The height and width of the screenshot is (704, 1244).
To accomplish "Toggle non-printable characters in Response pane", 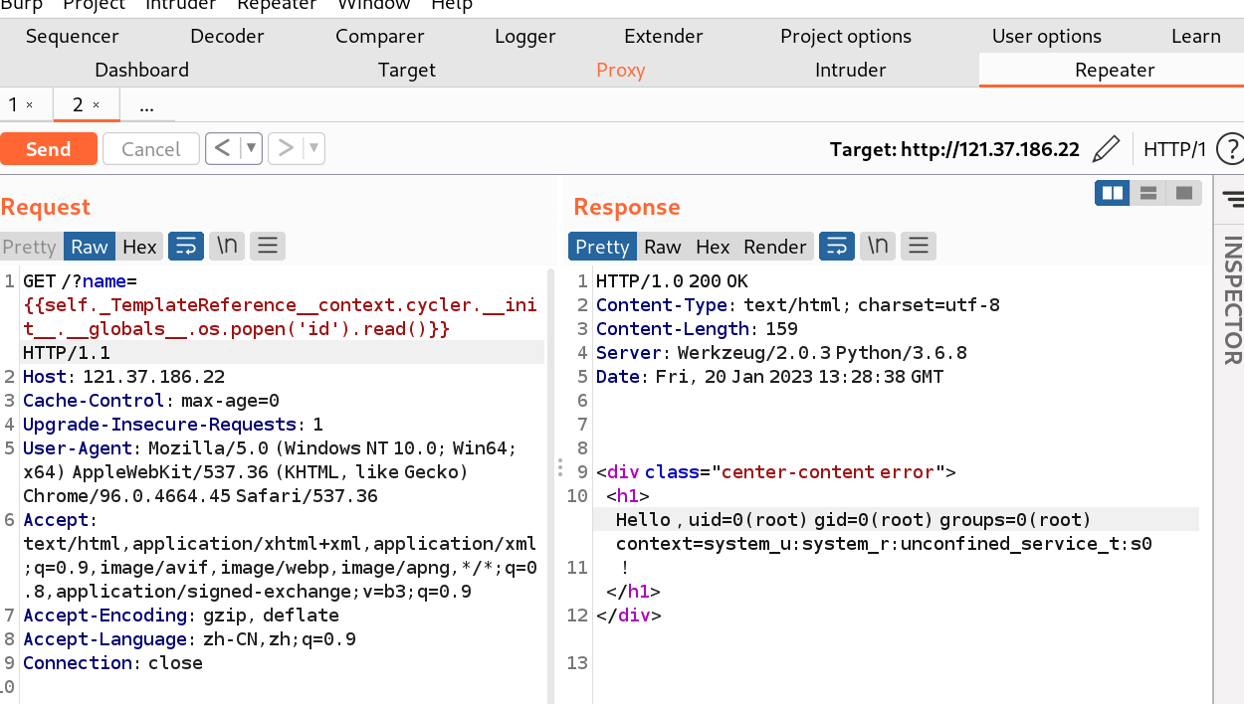I will [x=878, y=246].
